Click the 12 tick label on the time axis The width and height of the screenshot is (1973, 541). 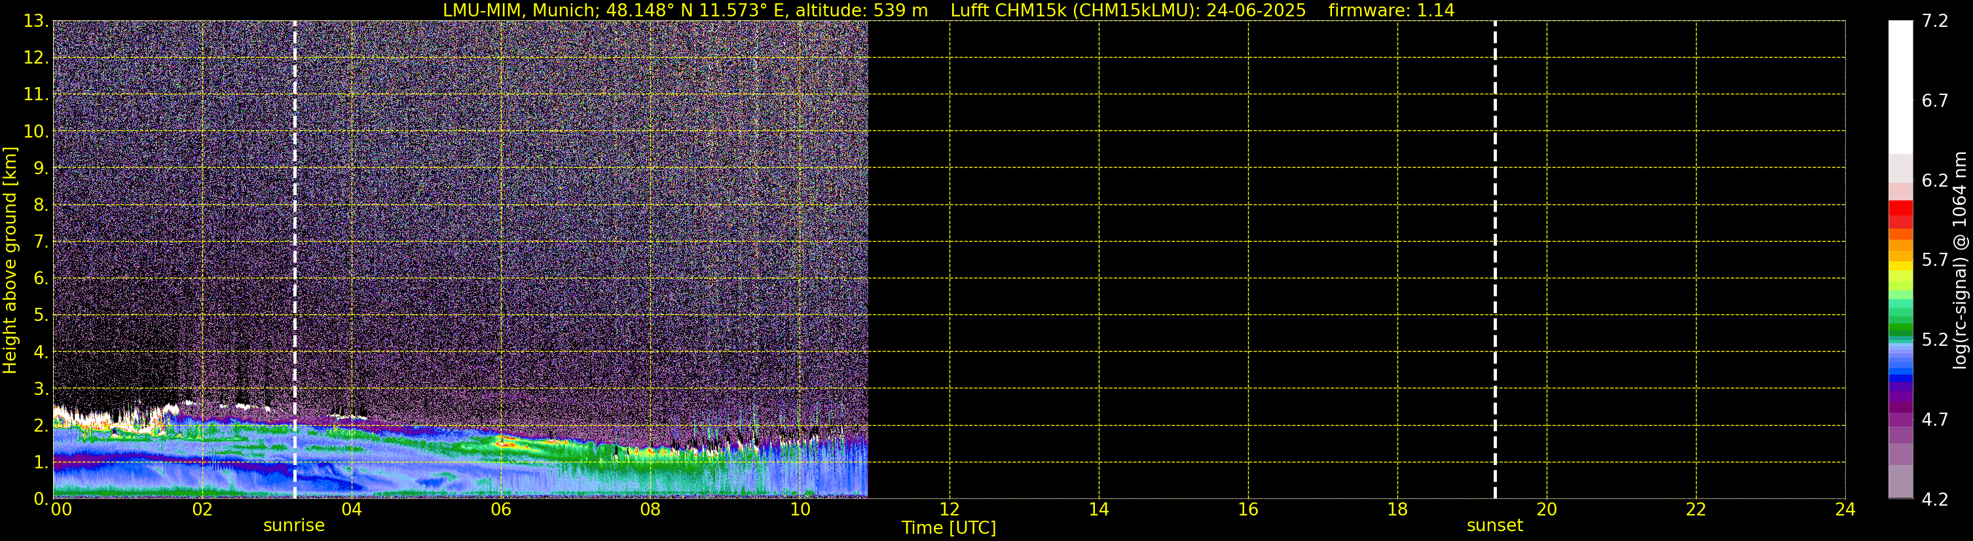[x=949, y=510]
